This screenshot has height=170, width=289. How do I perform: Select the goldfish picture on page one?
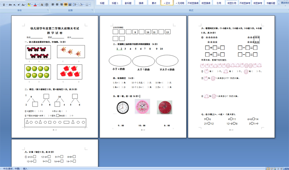click(71, 52)
